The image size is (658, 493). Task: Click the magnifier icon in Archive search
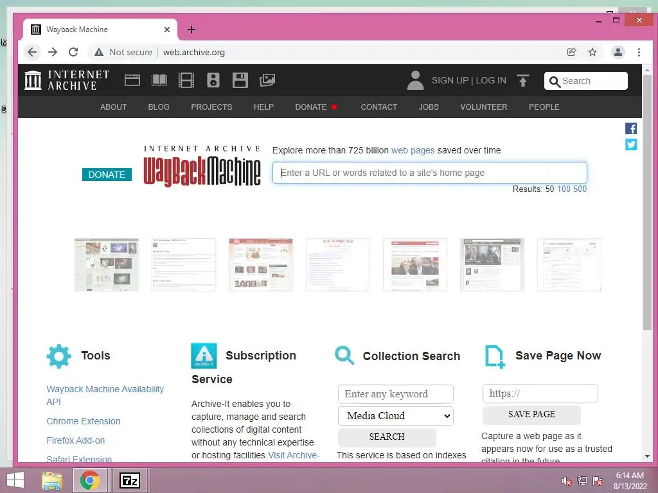[555, 82]
